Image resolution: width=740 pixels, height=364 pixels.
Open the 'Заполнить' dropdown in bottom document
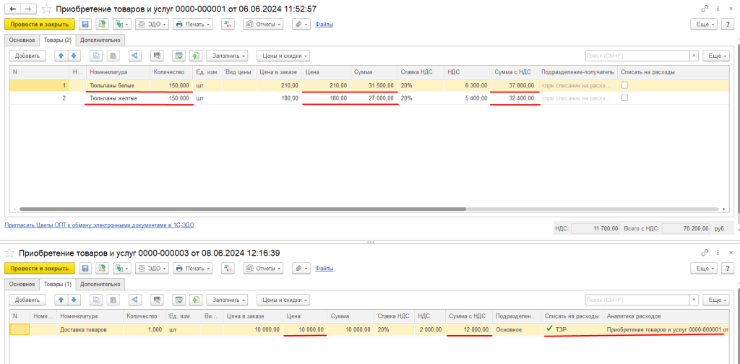click(x=227, y=300)
